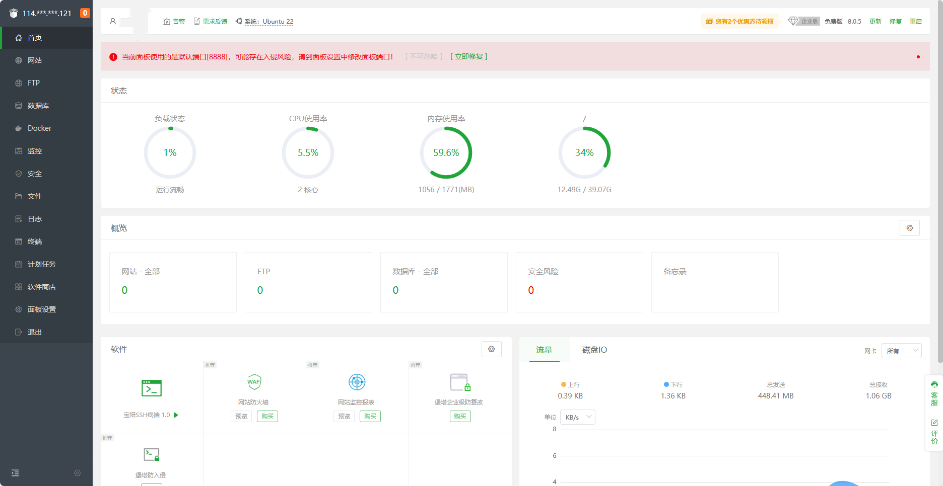Image resolution: width=943 pixels, height=486 pixels.
Task: Expand the 网卡 dropdown showing 所有
Action: (901, 351)
